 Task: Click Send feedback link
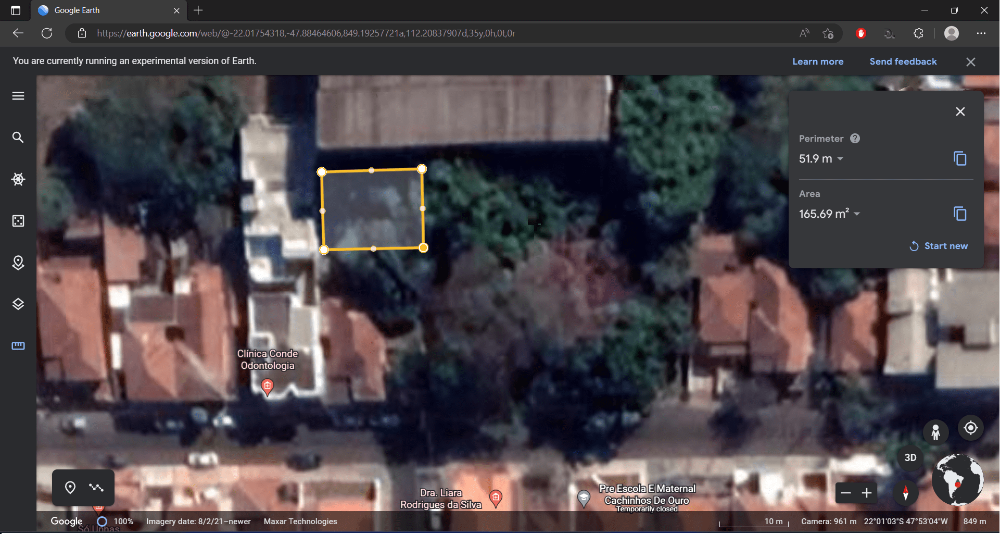[x=903, y=61]
